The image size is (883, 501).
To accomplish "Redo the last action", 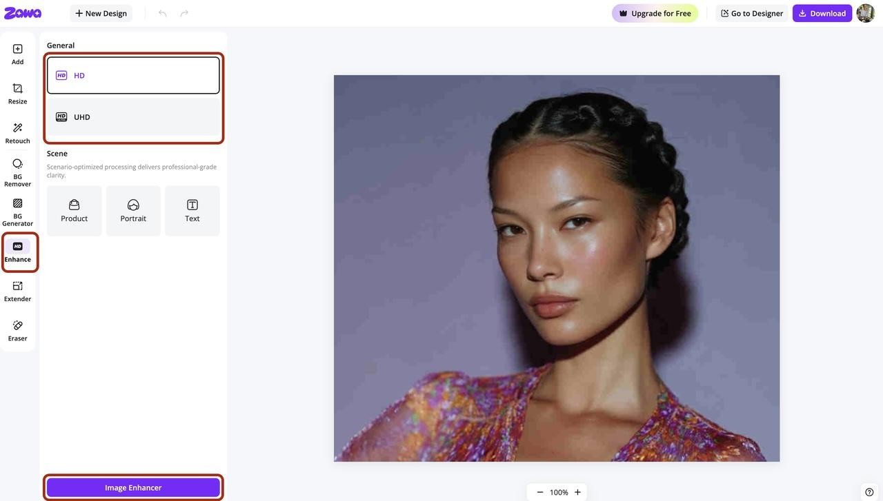I will 184,13.
